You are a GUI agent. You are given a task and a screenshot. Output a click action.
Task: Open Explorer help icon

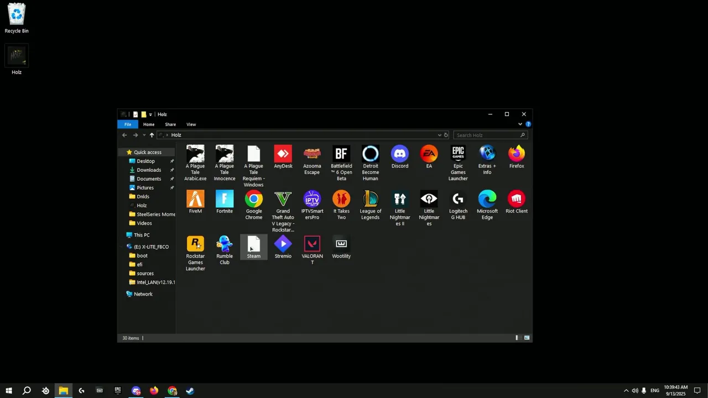click(x=528, y=124)
